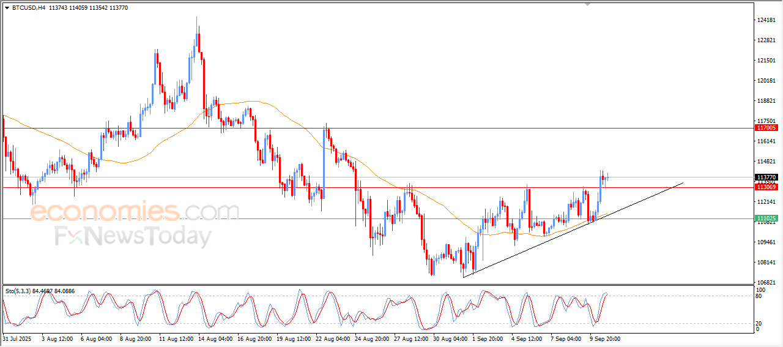Click the 118821 price axis label
Image resolution: width=783 pixels, height=347 pixels.
(767, 101)
